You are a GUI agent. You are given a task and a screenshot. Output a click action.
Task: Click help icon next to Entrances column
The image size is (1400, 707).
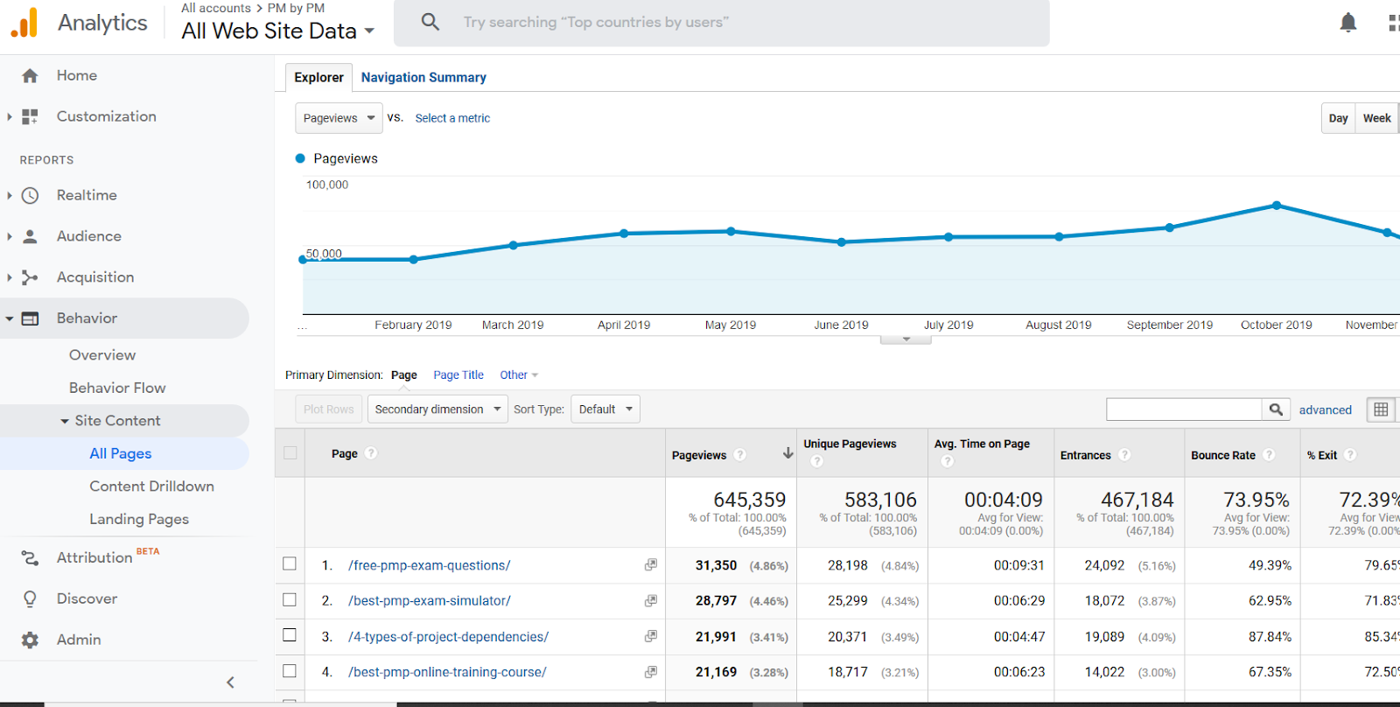tap(1125, 455)
